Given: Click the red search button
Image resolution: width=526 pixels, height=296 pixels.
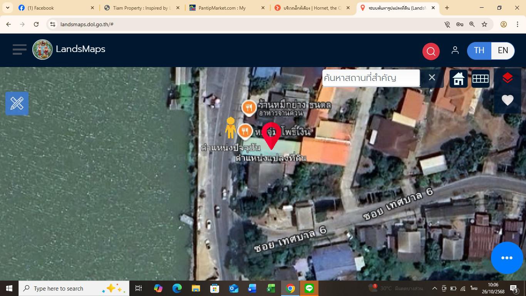Looking at the screenshot, I should pos(431,51).
